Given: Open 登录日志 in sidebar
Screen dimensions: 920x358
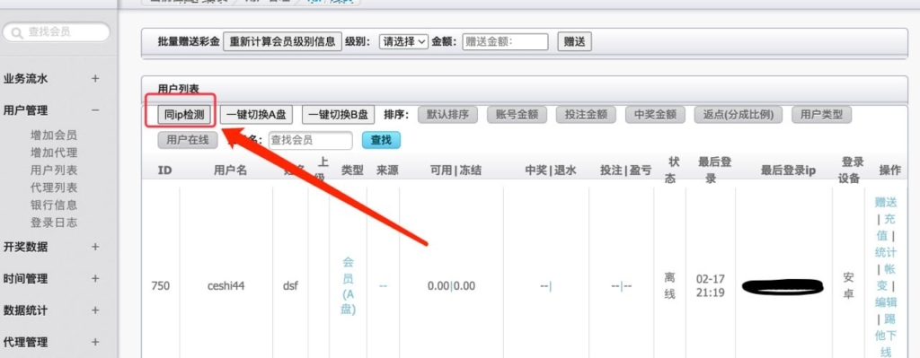Looking at the screenshot, I should [x=54, y=223].
